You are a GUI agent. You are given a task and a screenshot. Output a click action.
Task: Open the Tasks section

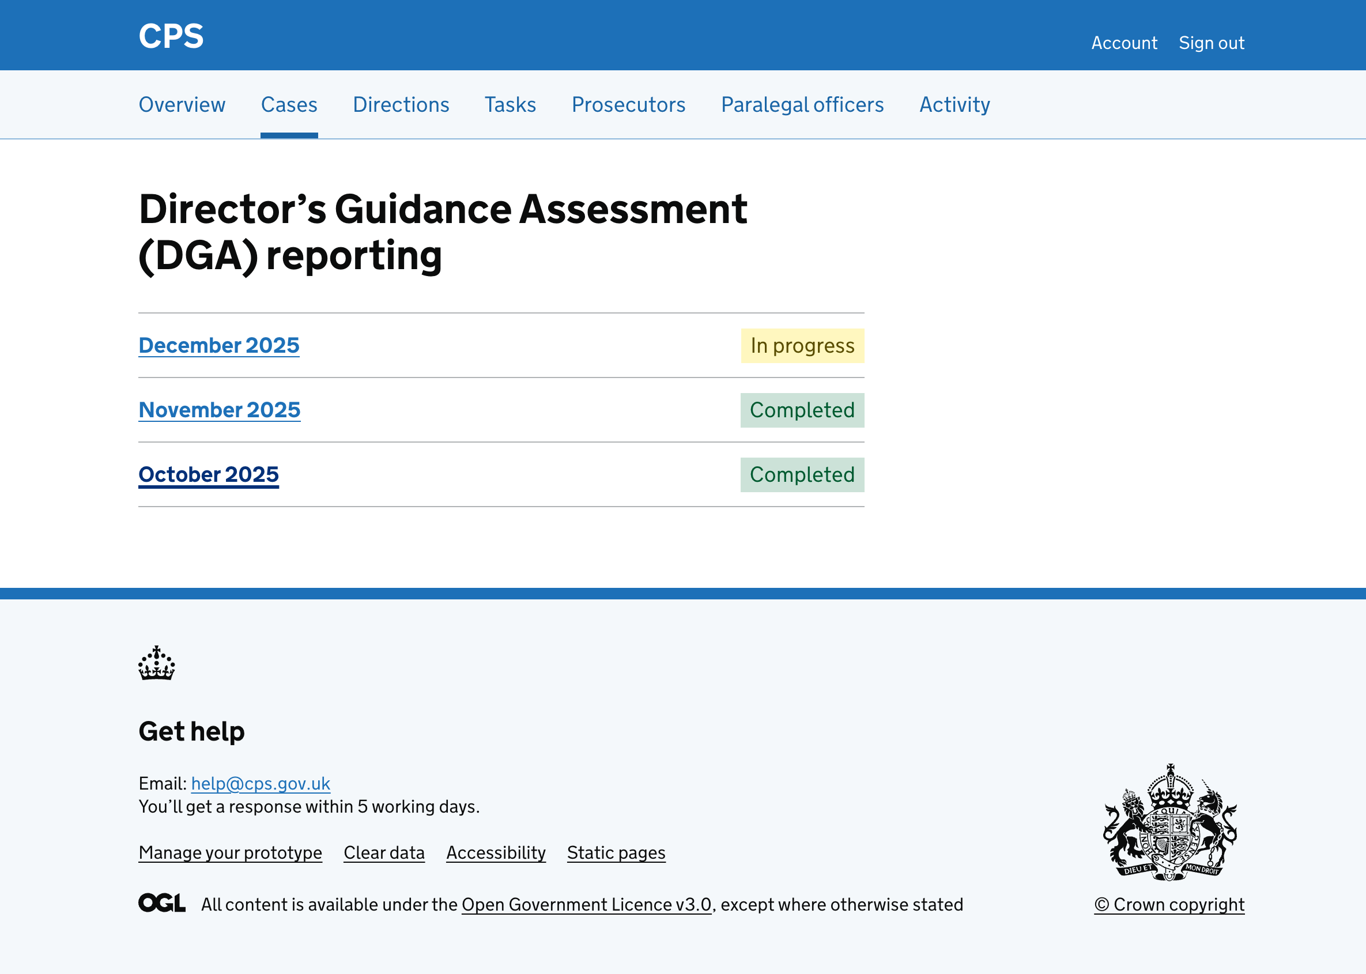pyautogui.click(x=510, y=104)
